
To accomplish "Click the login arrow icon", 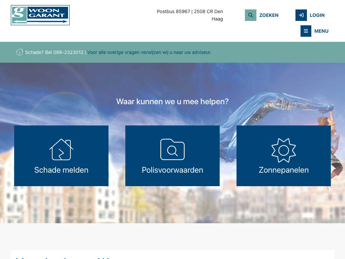I will point(301,15).
